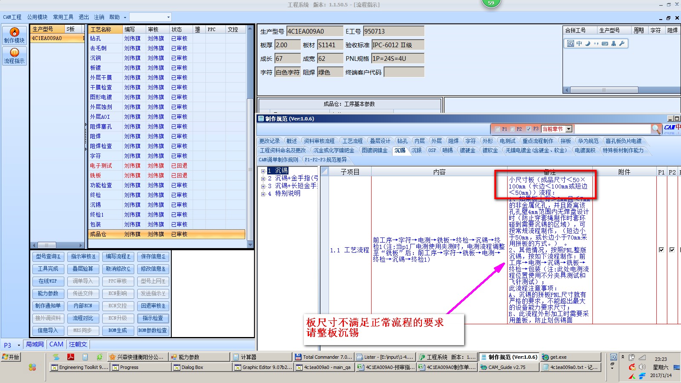This screenshot has height=383, width=681.
Task: Switch to the Engineering Toolkit taskbar item
Action: tap(80, 367)
